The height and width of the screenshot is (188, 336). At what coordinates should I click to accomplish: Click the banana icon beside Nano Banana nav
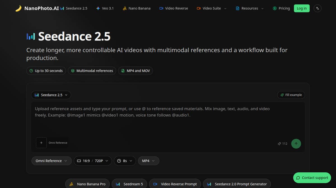click(x=125, y=8)
